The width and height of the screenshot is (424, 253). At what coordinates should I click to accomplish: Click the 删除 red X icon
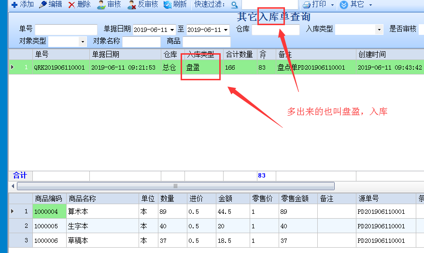point(71,5)
